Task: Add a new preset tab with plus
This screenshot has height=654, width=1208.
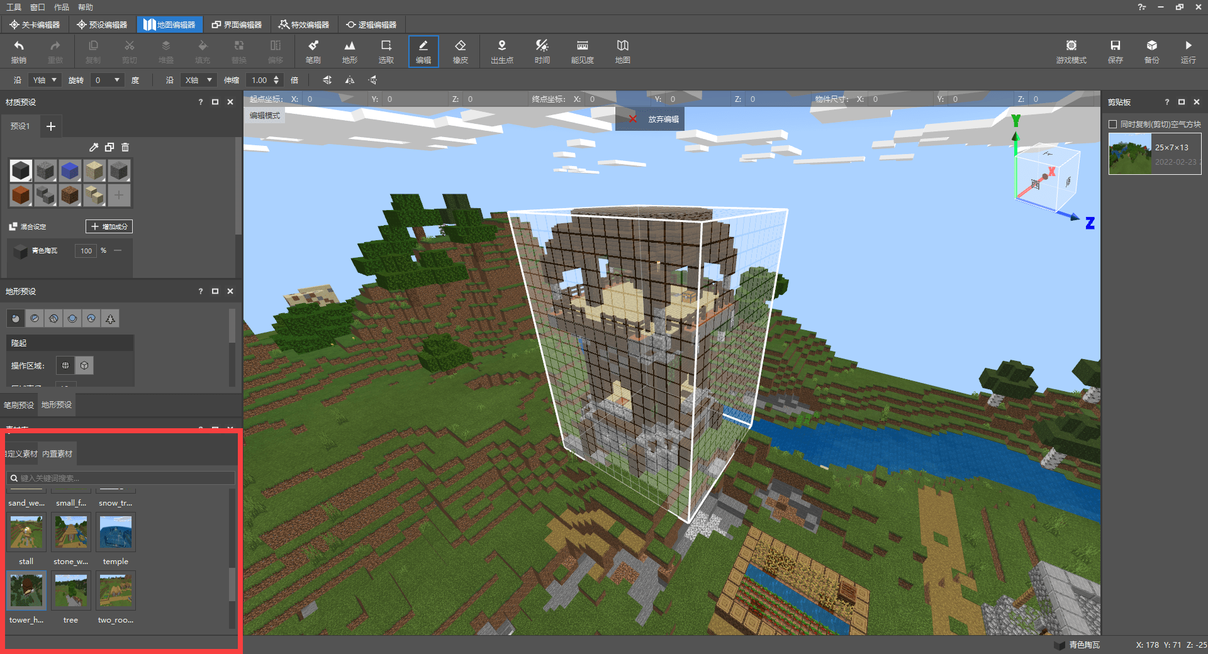Action: click(51, 126)
